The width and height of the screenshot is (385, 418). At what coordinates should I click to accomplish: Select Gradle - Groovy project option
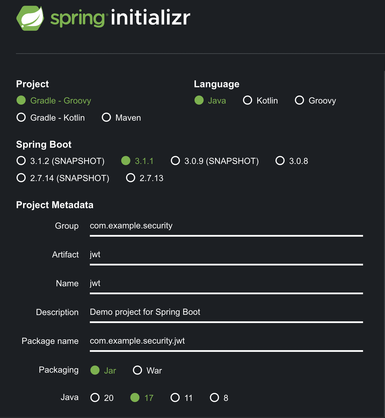54,101
